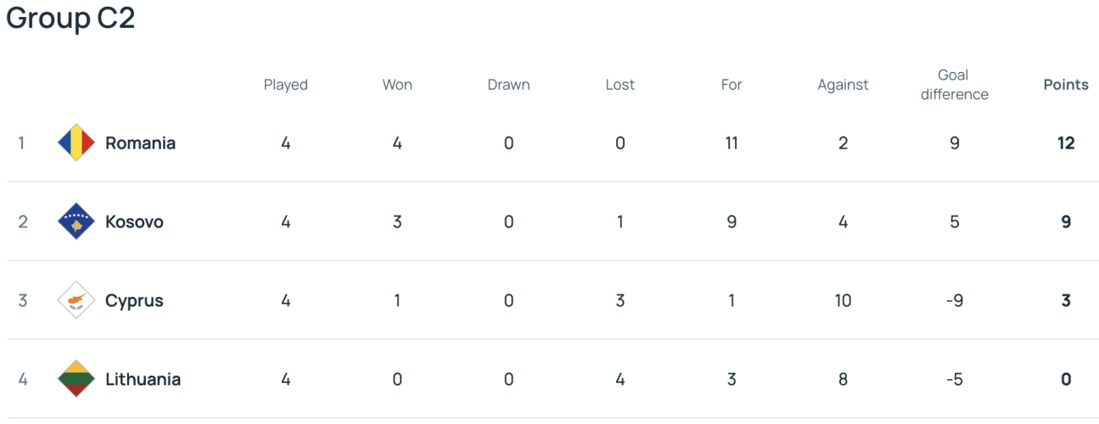The image size is (1099, 424).
Task: Click the Kosovo flag icon
Action: [x=76, y=221]
